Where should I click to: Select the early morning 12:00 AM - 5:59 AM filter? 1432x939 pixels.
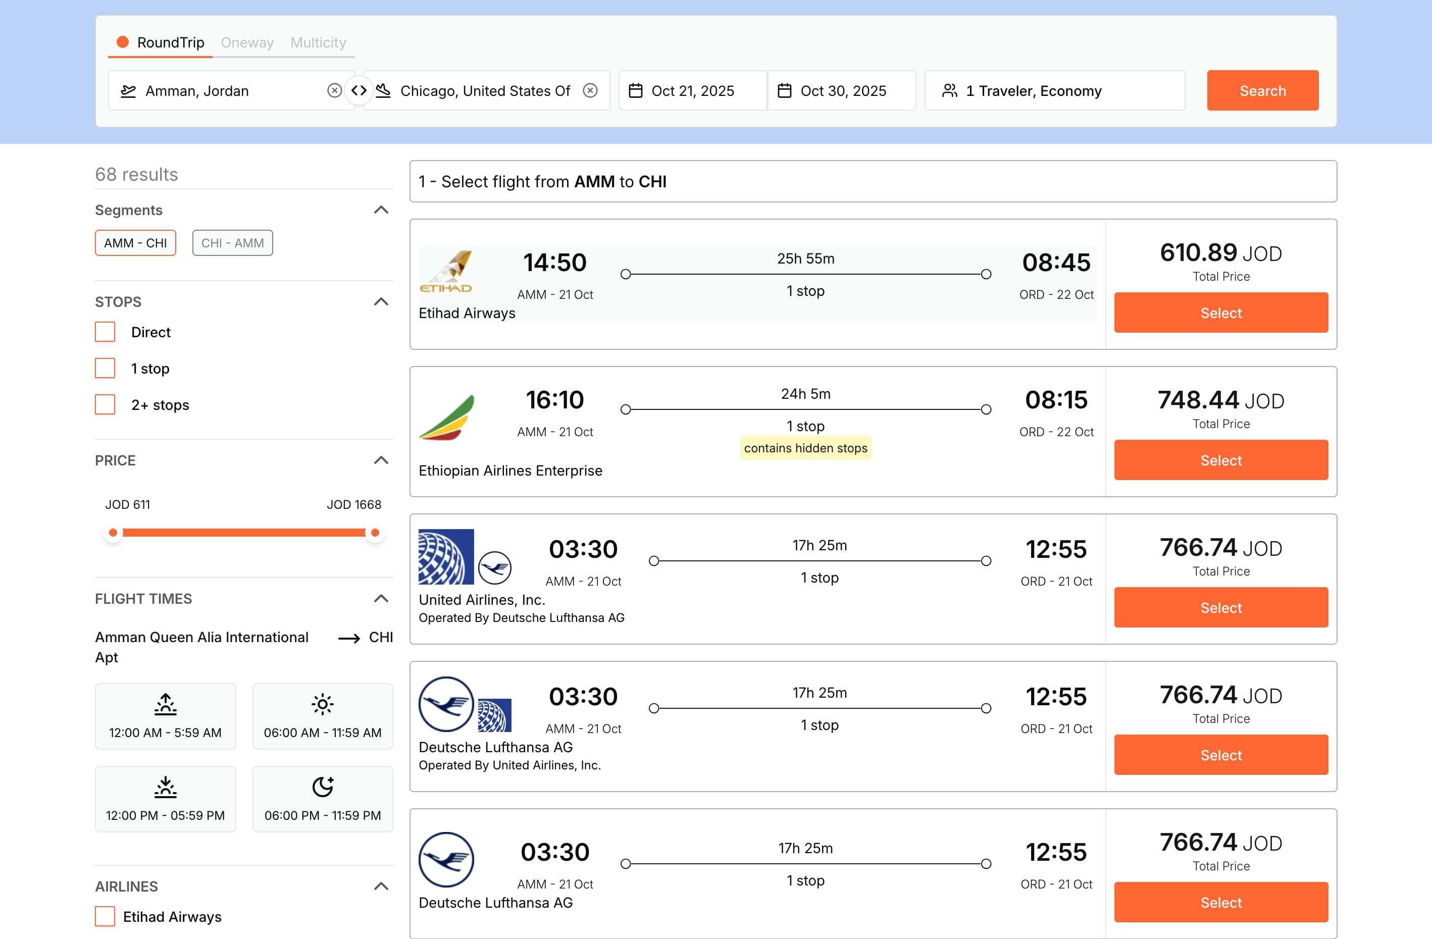click(x=166, y=716)
